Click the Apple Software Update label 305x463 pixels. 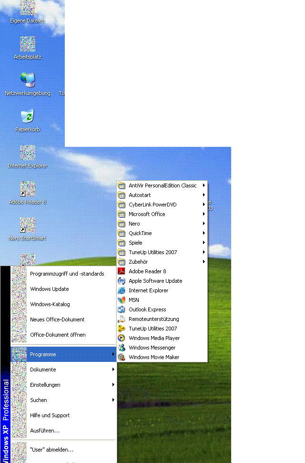click(156, 281)
